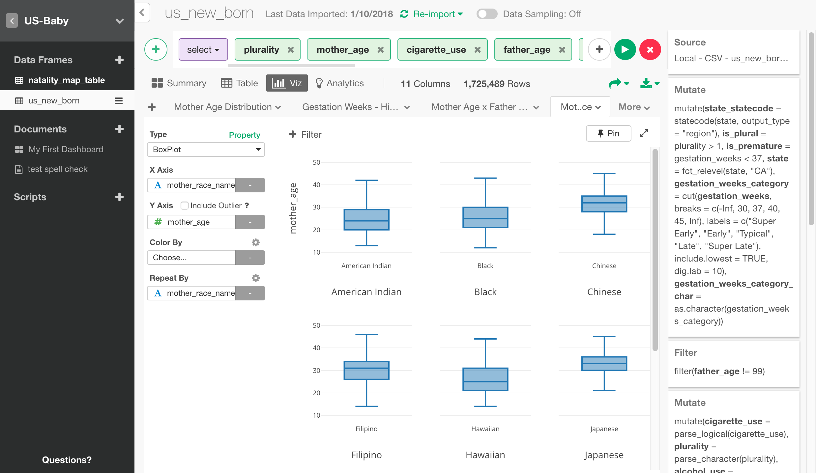Open the us_new_born hamburger menu
This screenshot has width=816, height=473.
(118, 100)
